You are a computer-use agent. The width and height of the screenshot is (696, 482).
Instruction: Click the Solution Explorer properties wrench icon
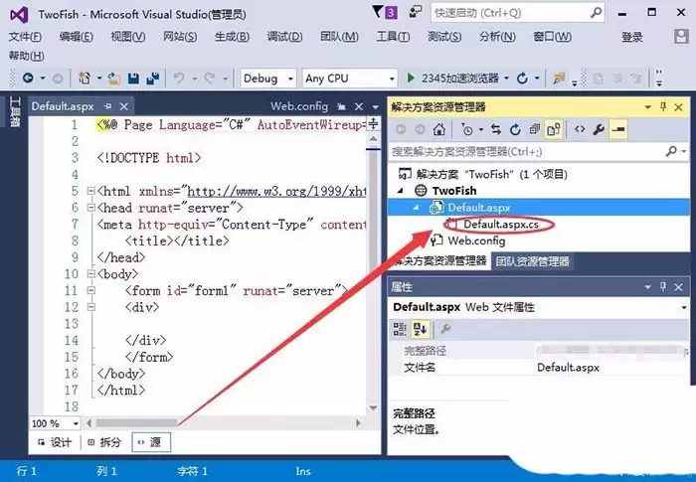point(599,129)
